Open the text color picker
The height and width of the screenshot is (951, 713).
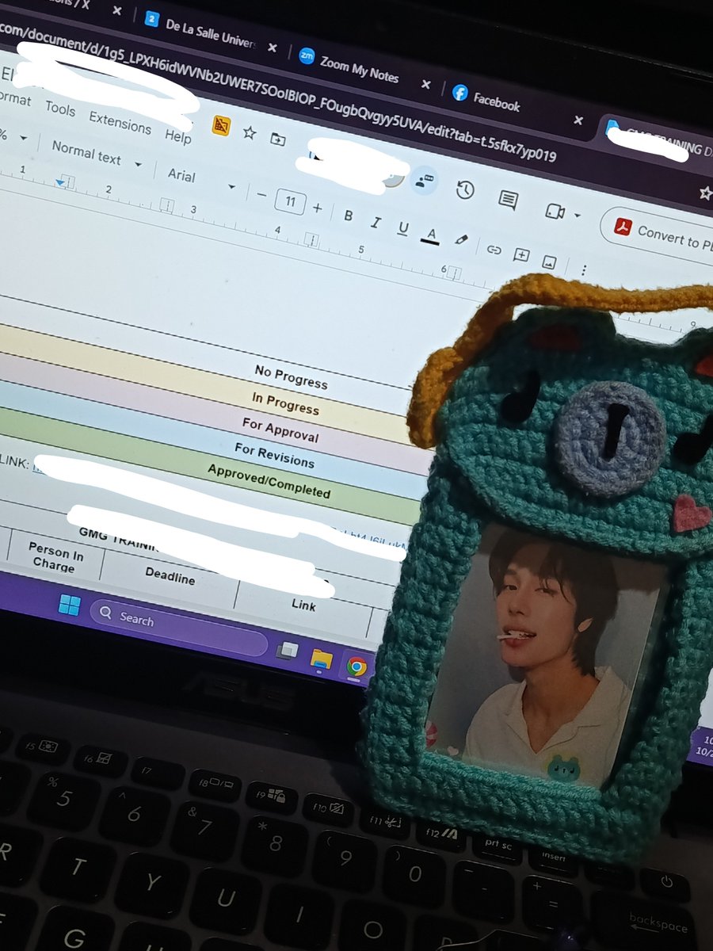tap(432, 235)
